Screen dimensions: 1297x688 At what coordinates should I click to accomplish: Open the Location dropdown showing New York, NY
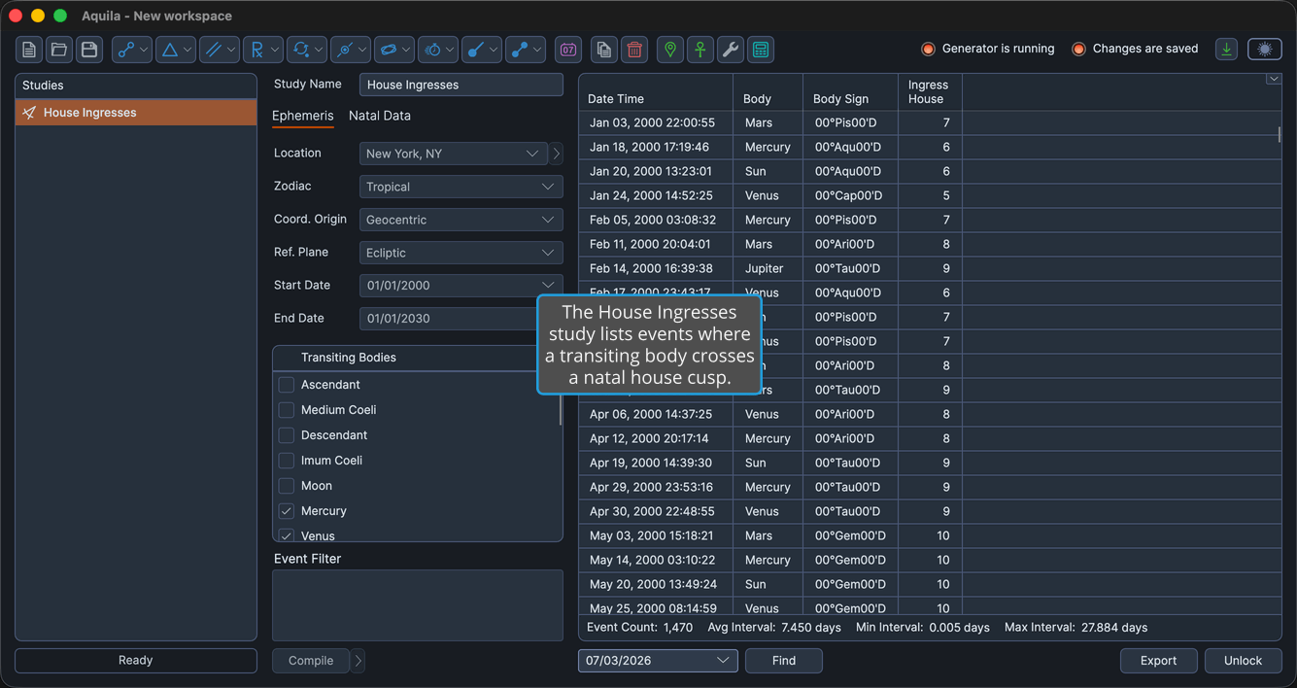(x=454, y=154)
